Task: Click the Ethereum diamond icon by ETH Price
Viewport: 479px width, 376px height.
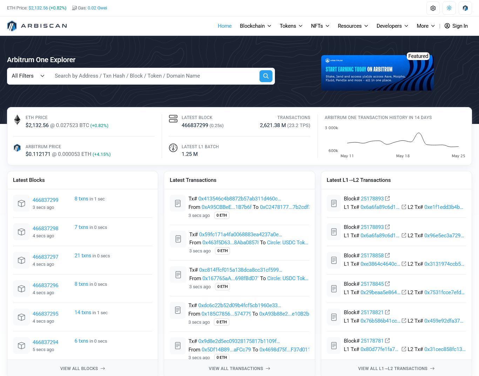Action: [x=17, y=120]
